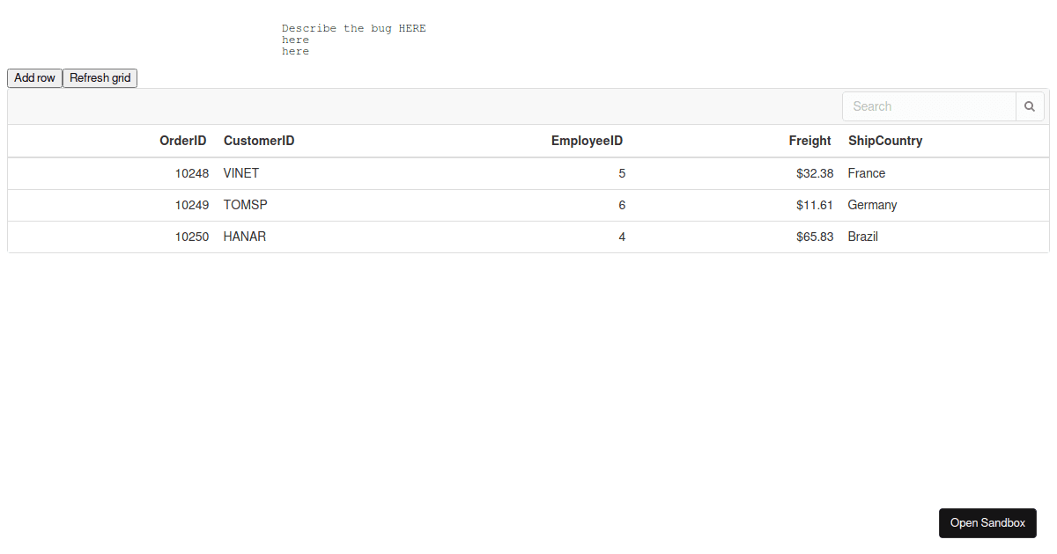Click the VINET customer cell
The height and width of the screenshot is (554, 1057).
point(241,173)
